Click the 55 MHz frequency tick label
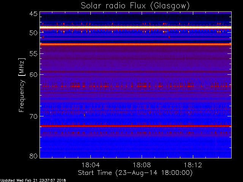The image size is (243, 182). tap(33, 53)
